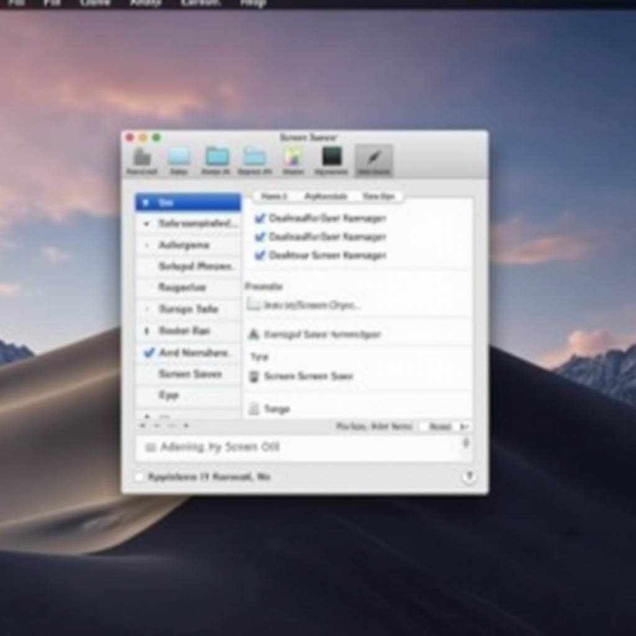Collapse the highlighted blue sidebar row's triangle
636x636 pixels.
[146, 202]
